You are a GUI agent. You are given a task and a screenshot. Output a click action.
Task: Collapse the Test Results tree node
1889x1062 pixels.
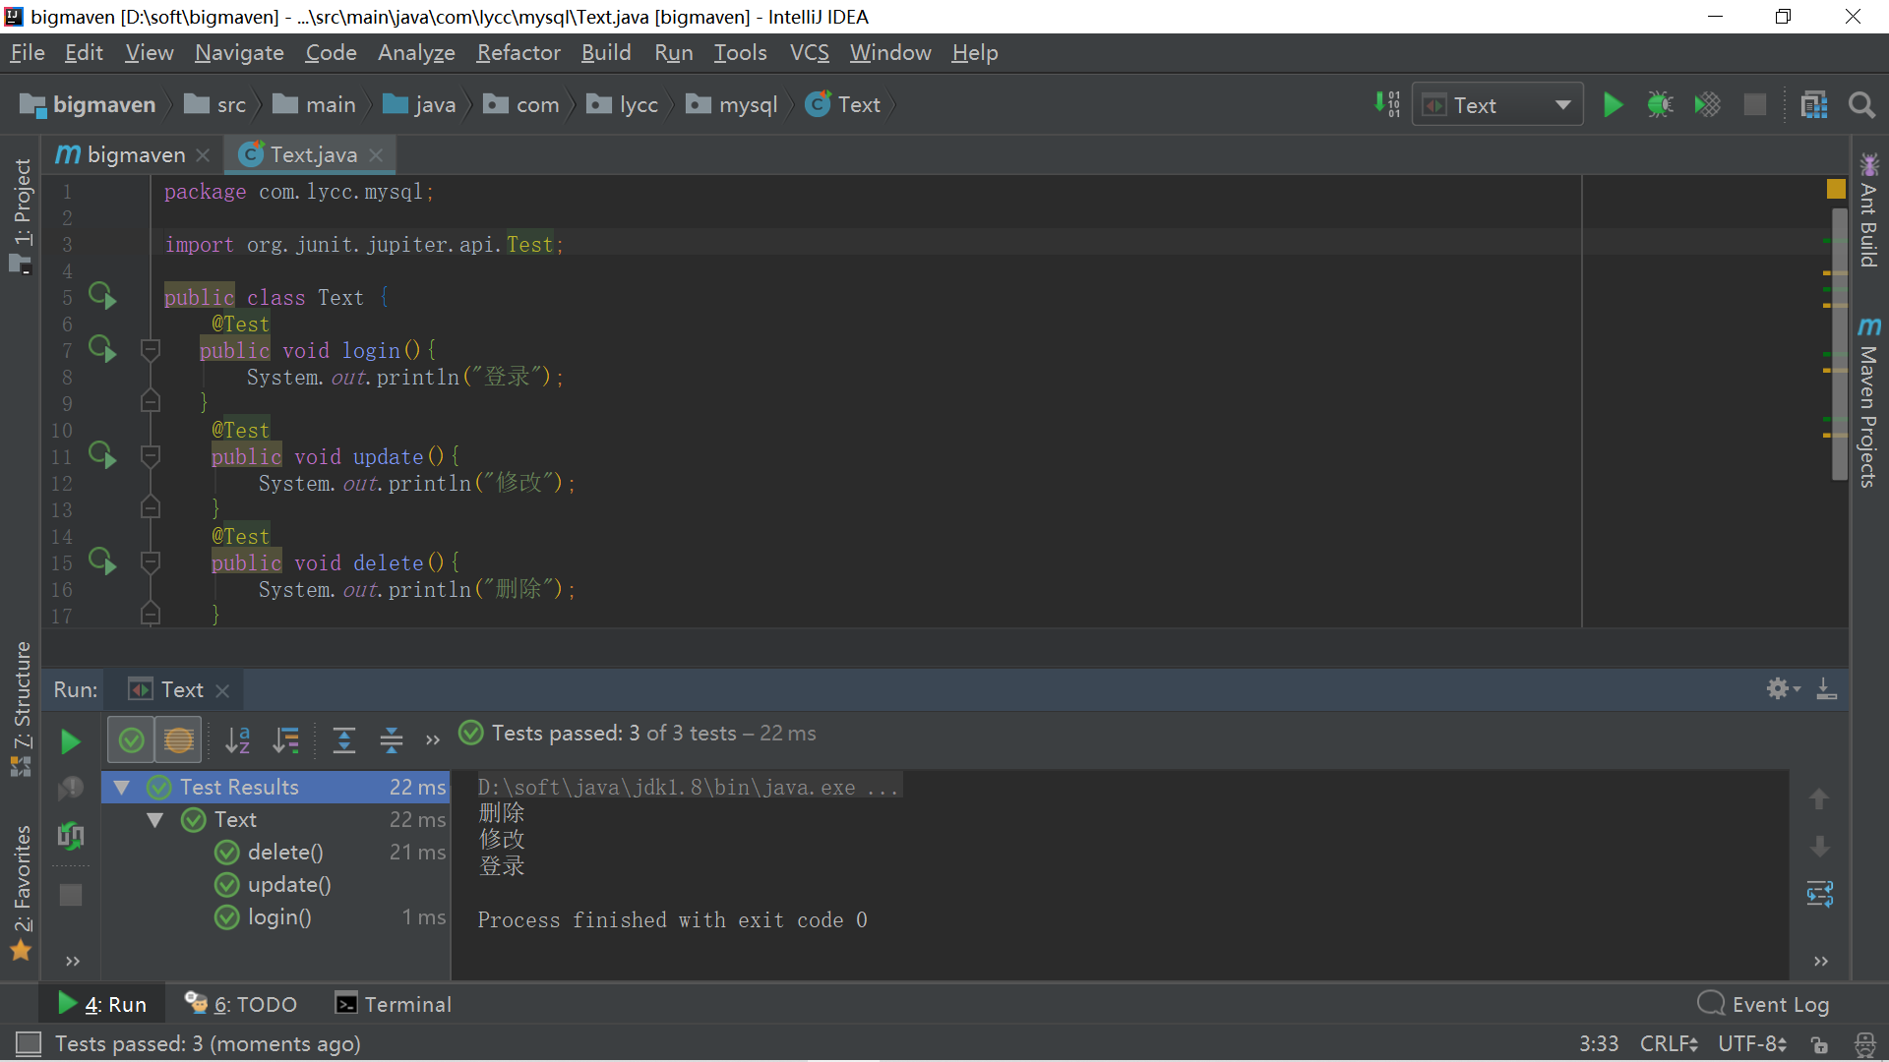(122, 787)
